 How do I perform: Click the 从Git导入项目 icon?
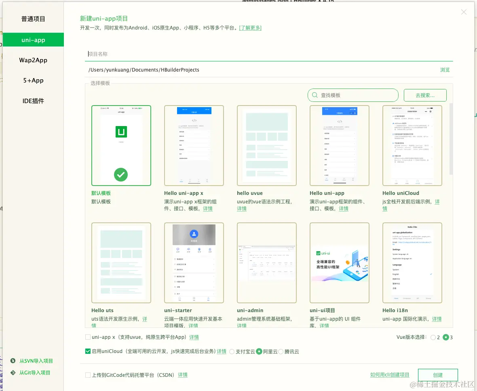coord(13,373)
